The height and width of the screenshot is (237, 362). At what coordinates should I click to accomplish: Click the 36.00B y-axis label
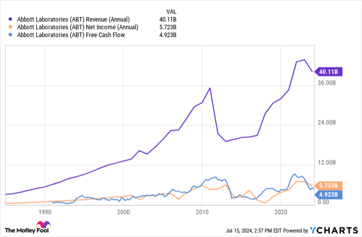(x=327, y=83)
